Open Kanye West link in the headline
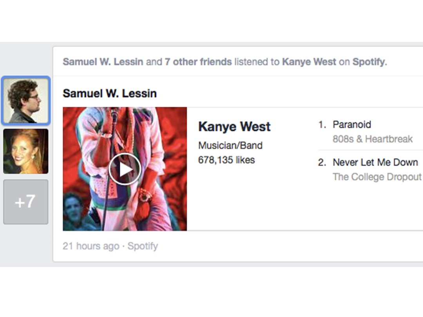423x317 pixels. coord(309,62)
